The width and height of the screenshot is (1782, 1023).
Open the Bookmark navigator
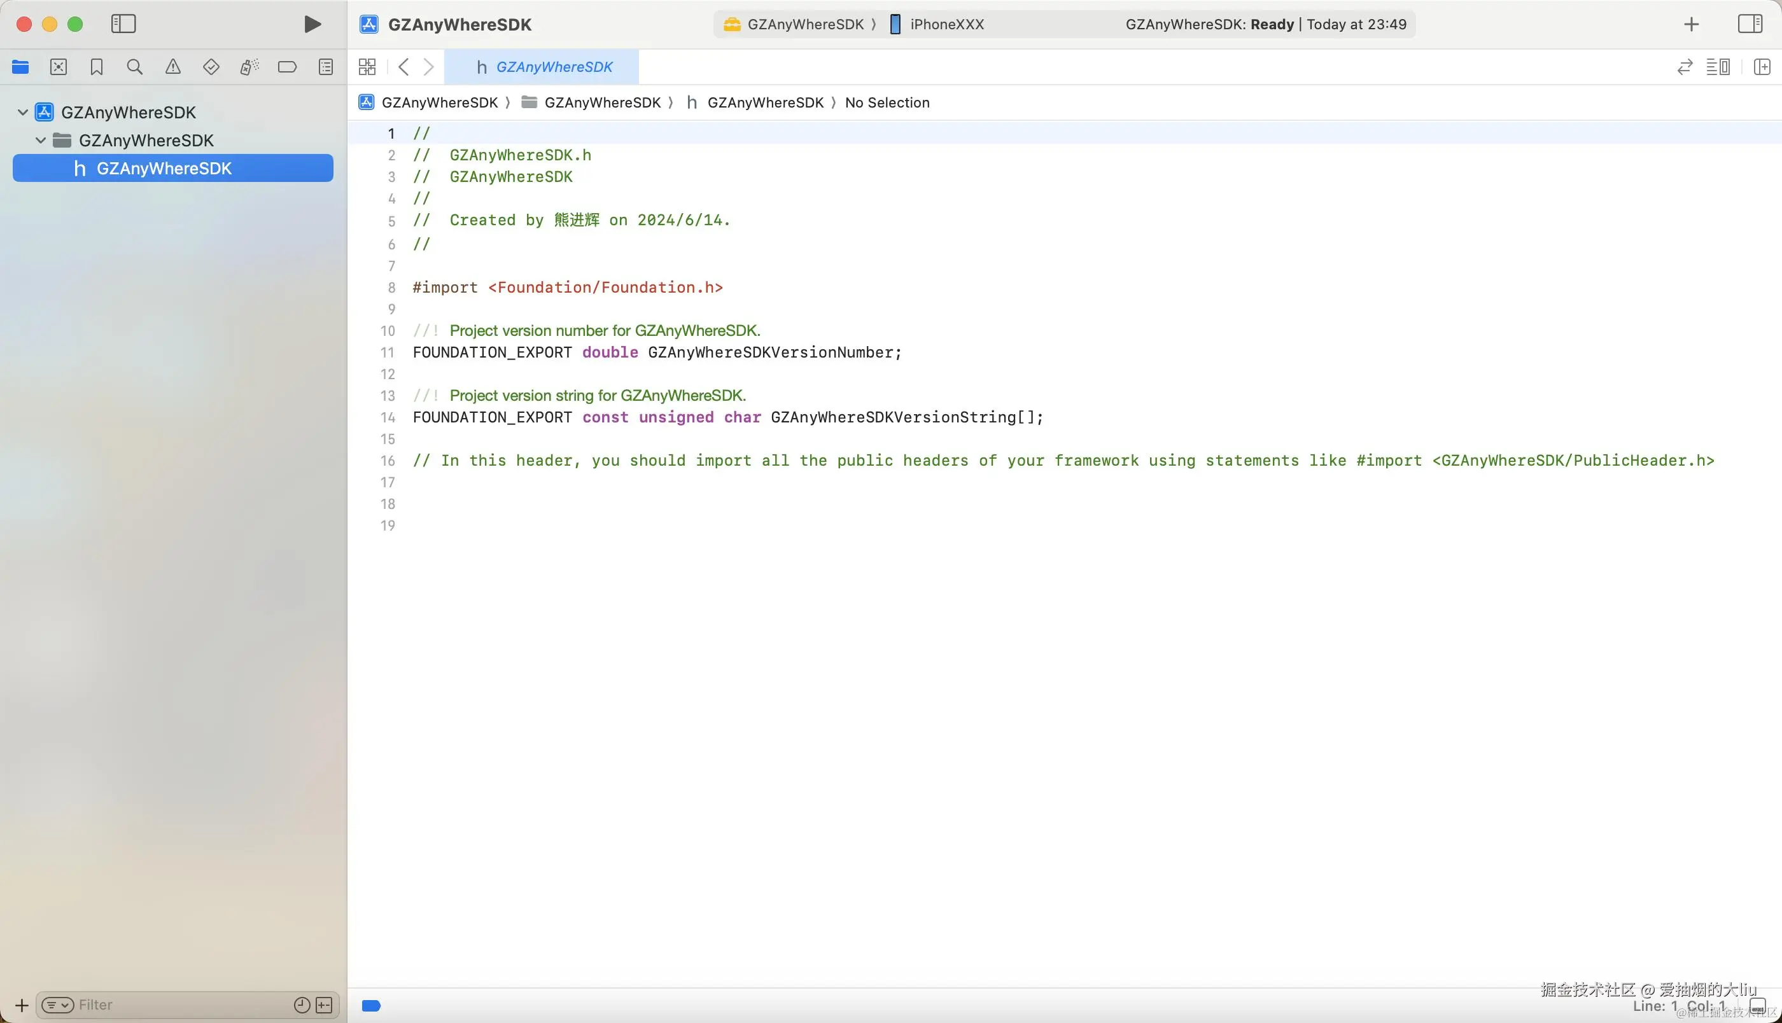click(97, 67)
